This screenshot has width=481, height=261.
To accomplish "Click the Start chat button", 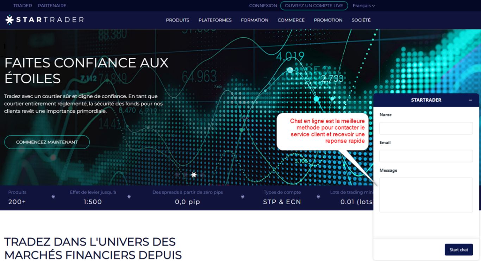I will click(x=459, y=250).
